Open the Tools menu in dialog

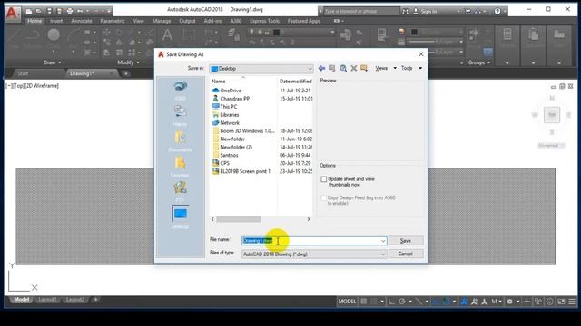411,69
